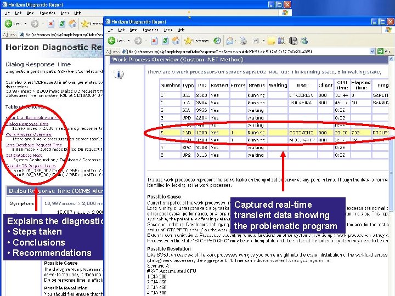Click the black-and-white M toolbar icon
This screenshot has width=395, height=296.
pos(293,41)
